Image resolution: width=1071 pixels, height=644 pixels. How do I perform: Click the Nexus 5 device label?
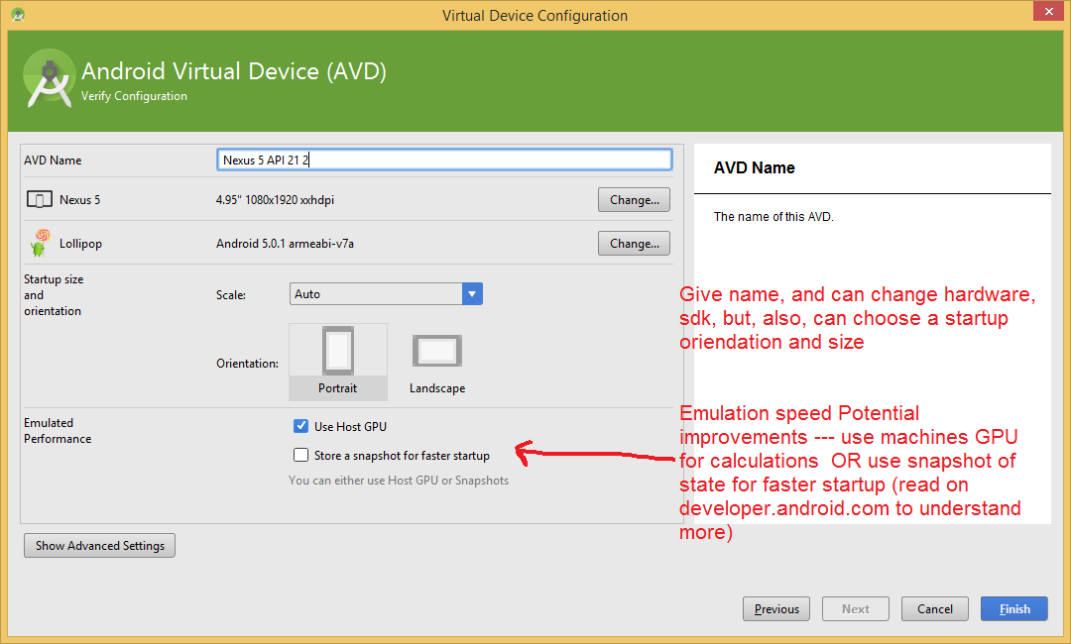click(79, 200)
